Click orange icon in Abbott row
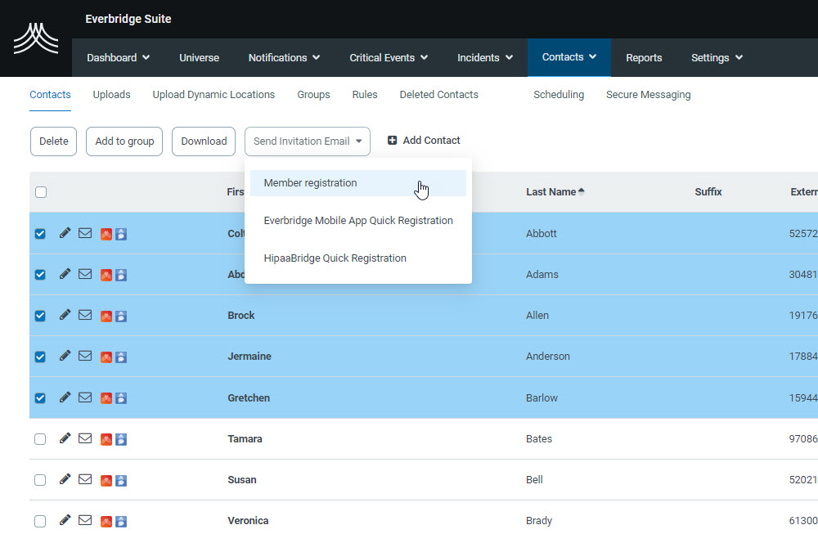This screenshot has height=534, width=818. [106, 234]
